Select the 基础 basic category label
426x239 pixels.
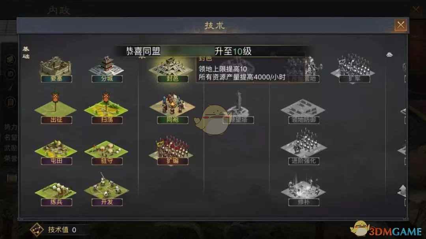pyautogui.click(x=26, y=53)
